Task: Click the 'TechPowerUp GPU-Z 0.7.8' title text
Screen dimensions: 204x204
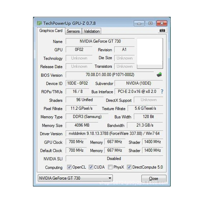Action: tap(69, 23)
